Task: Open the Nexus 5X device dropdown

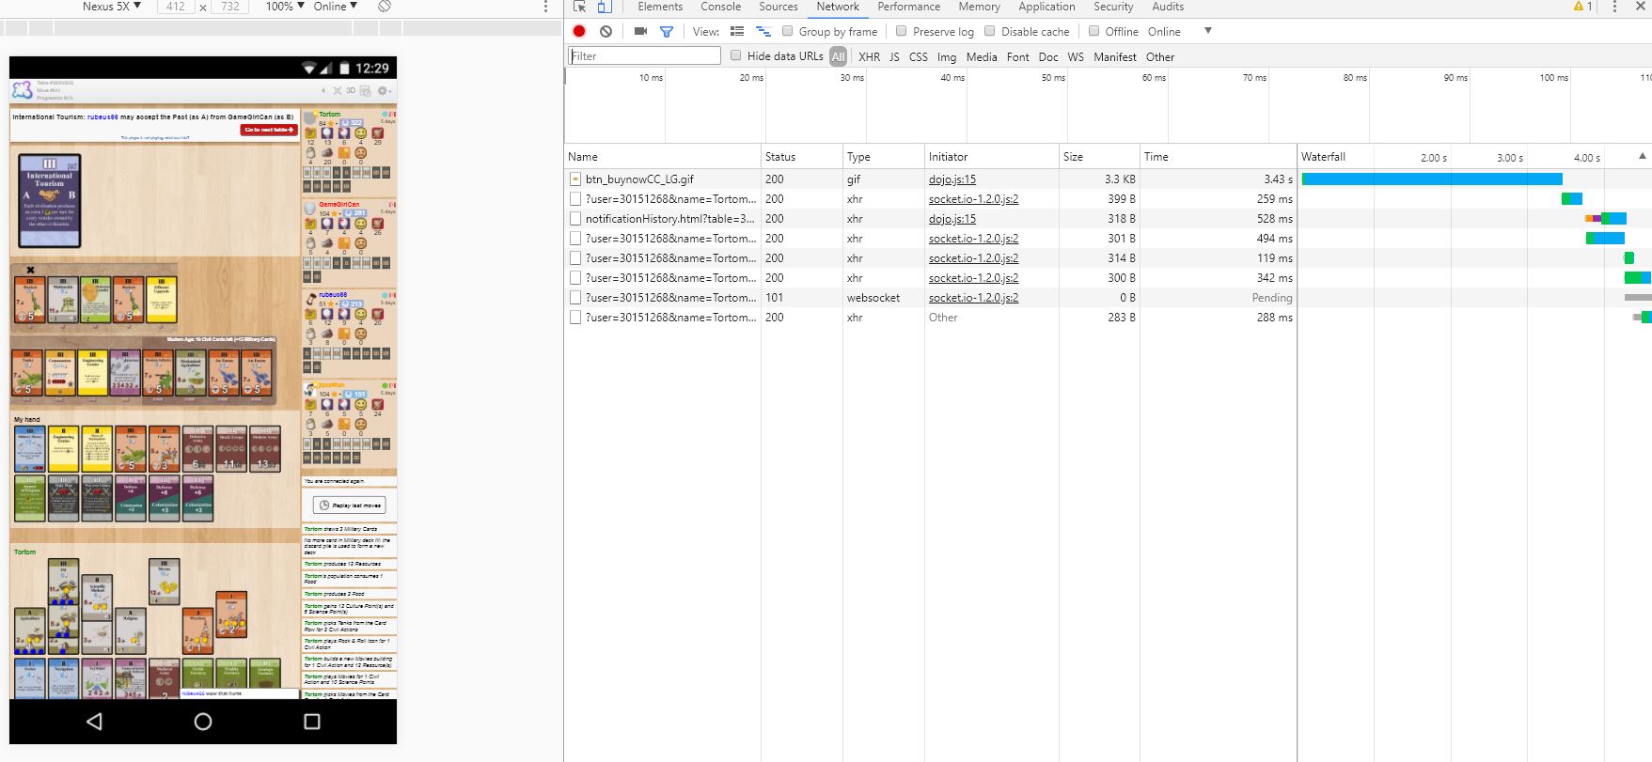Action: (111, 7)
